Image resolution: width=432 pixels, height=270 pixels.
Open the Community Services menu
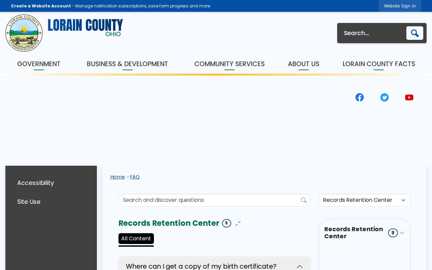[x=230, y=64]
